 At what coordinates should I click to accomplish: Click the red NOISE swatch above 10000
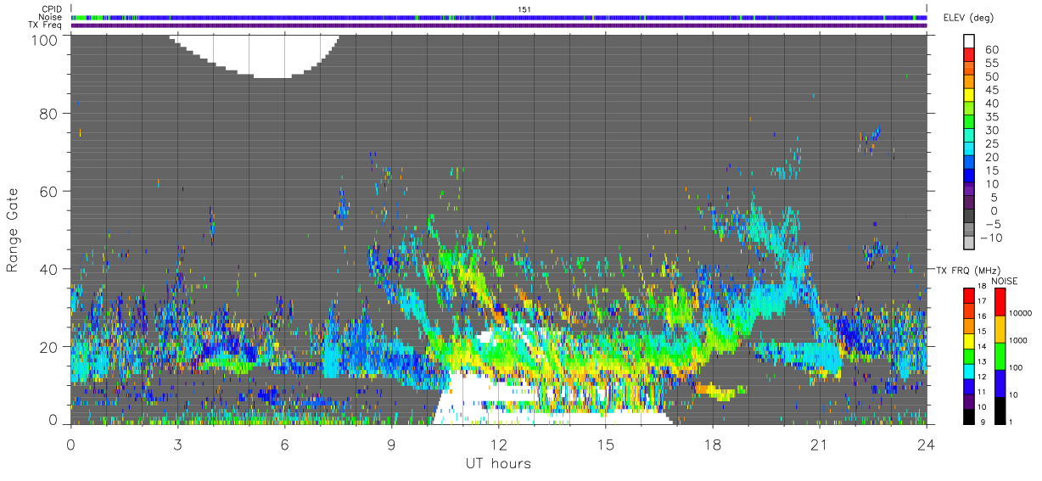click(1000, 301)
